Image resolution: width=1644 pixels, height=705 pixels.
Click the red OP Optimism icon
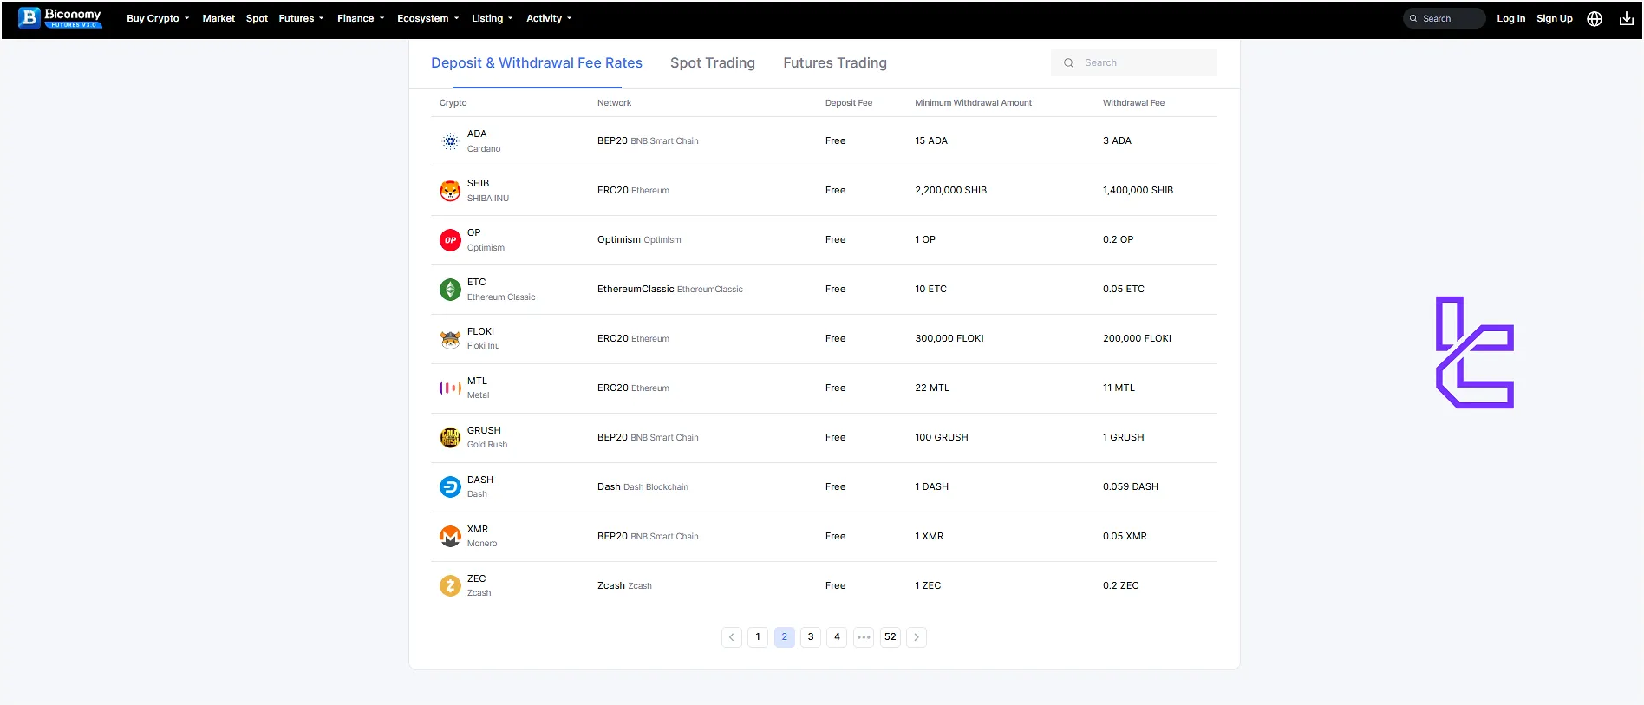(x=450, y=240)
